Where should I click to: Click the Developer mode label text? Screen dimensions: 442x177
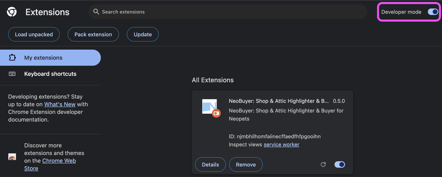tap(401, 12)
